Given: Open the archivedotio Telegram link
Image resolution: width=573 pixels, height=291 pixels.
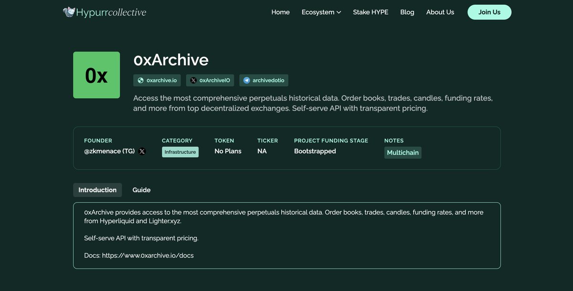Looking at the screenshot, I should pos(264,80).
